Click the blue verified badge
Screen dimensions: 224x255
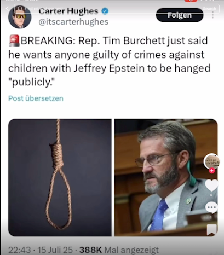105,11
